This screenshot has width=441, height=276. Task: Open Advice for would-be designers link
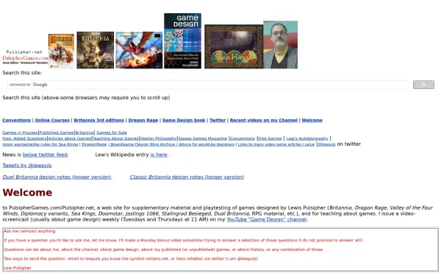[x=207, y=144]
